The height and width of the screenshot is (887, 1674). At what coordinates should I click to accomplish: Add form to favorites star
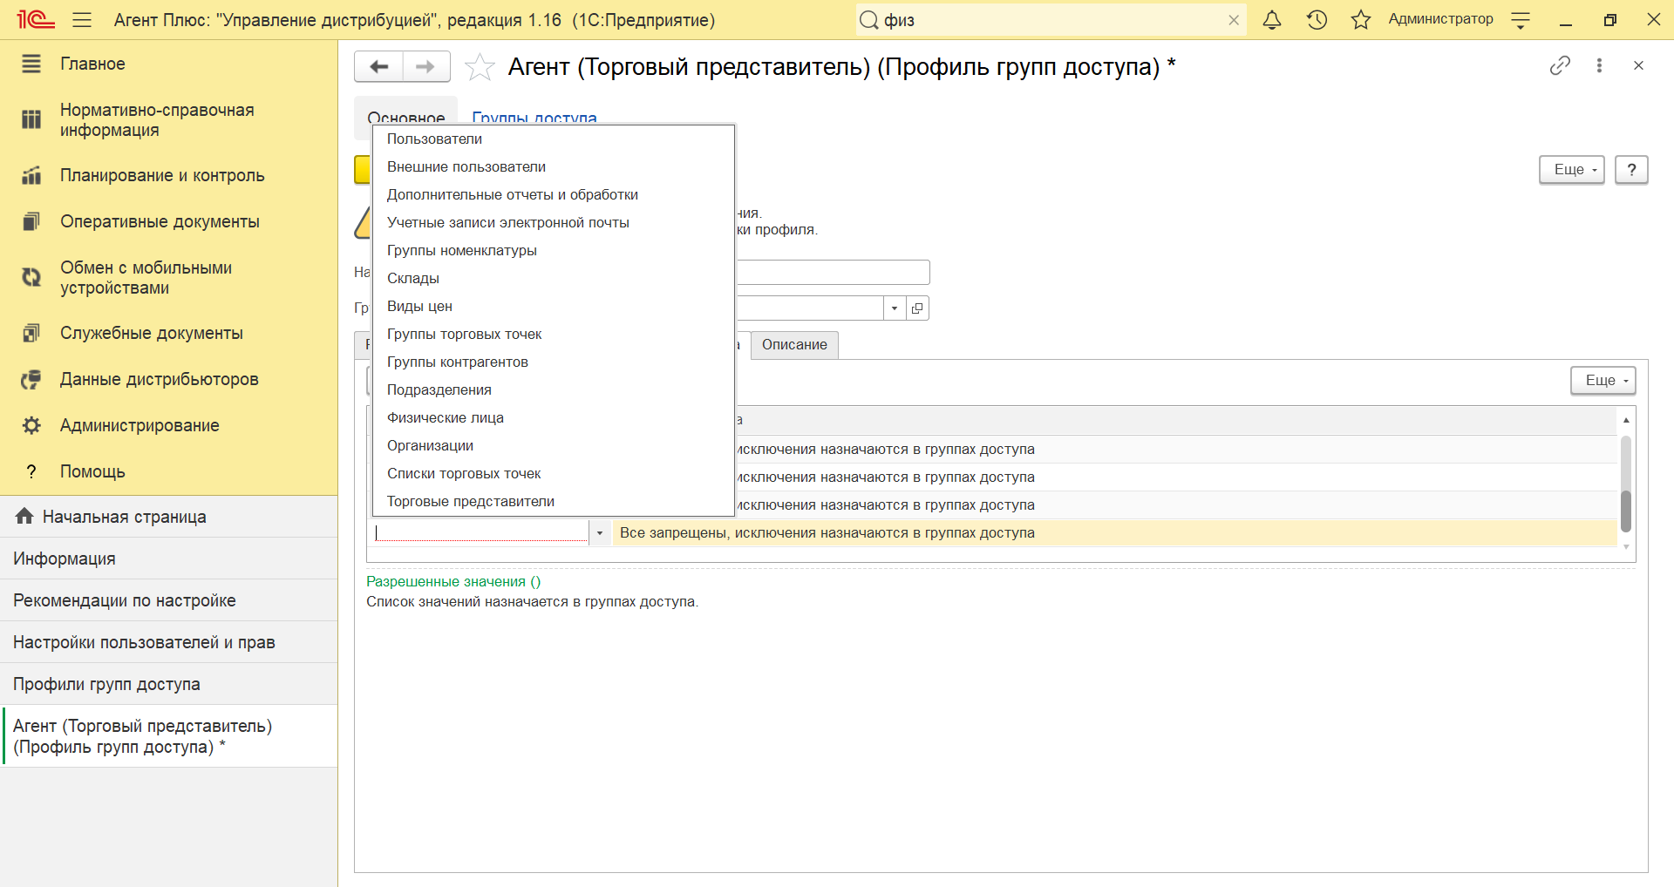[480, 66]
